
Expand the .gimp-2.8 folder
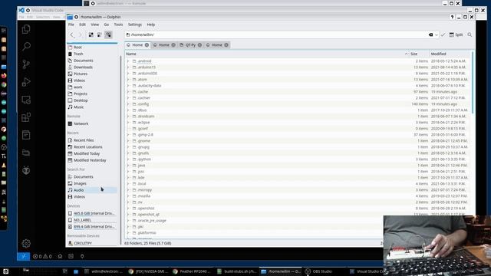click(x=128, y=135)
